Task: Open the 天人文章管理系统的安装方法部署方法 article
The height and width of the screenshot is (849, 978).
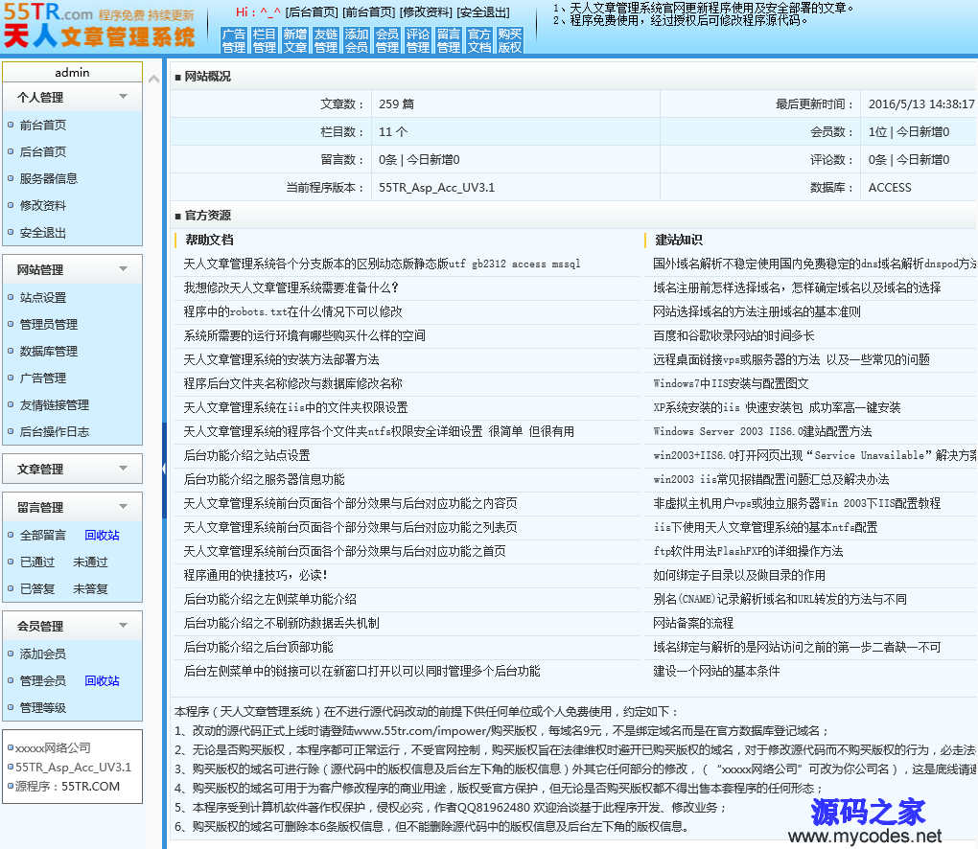Action: click(281, 359)
